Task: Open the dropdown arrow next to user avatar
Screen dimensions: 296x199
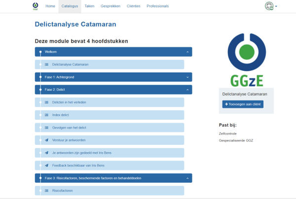Action: 276,6
